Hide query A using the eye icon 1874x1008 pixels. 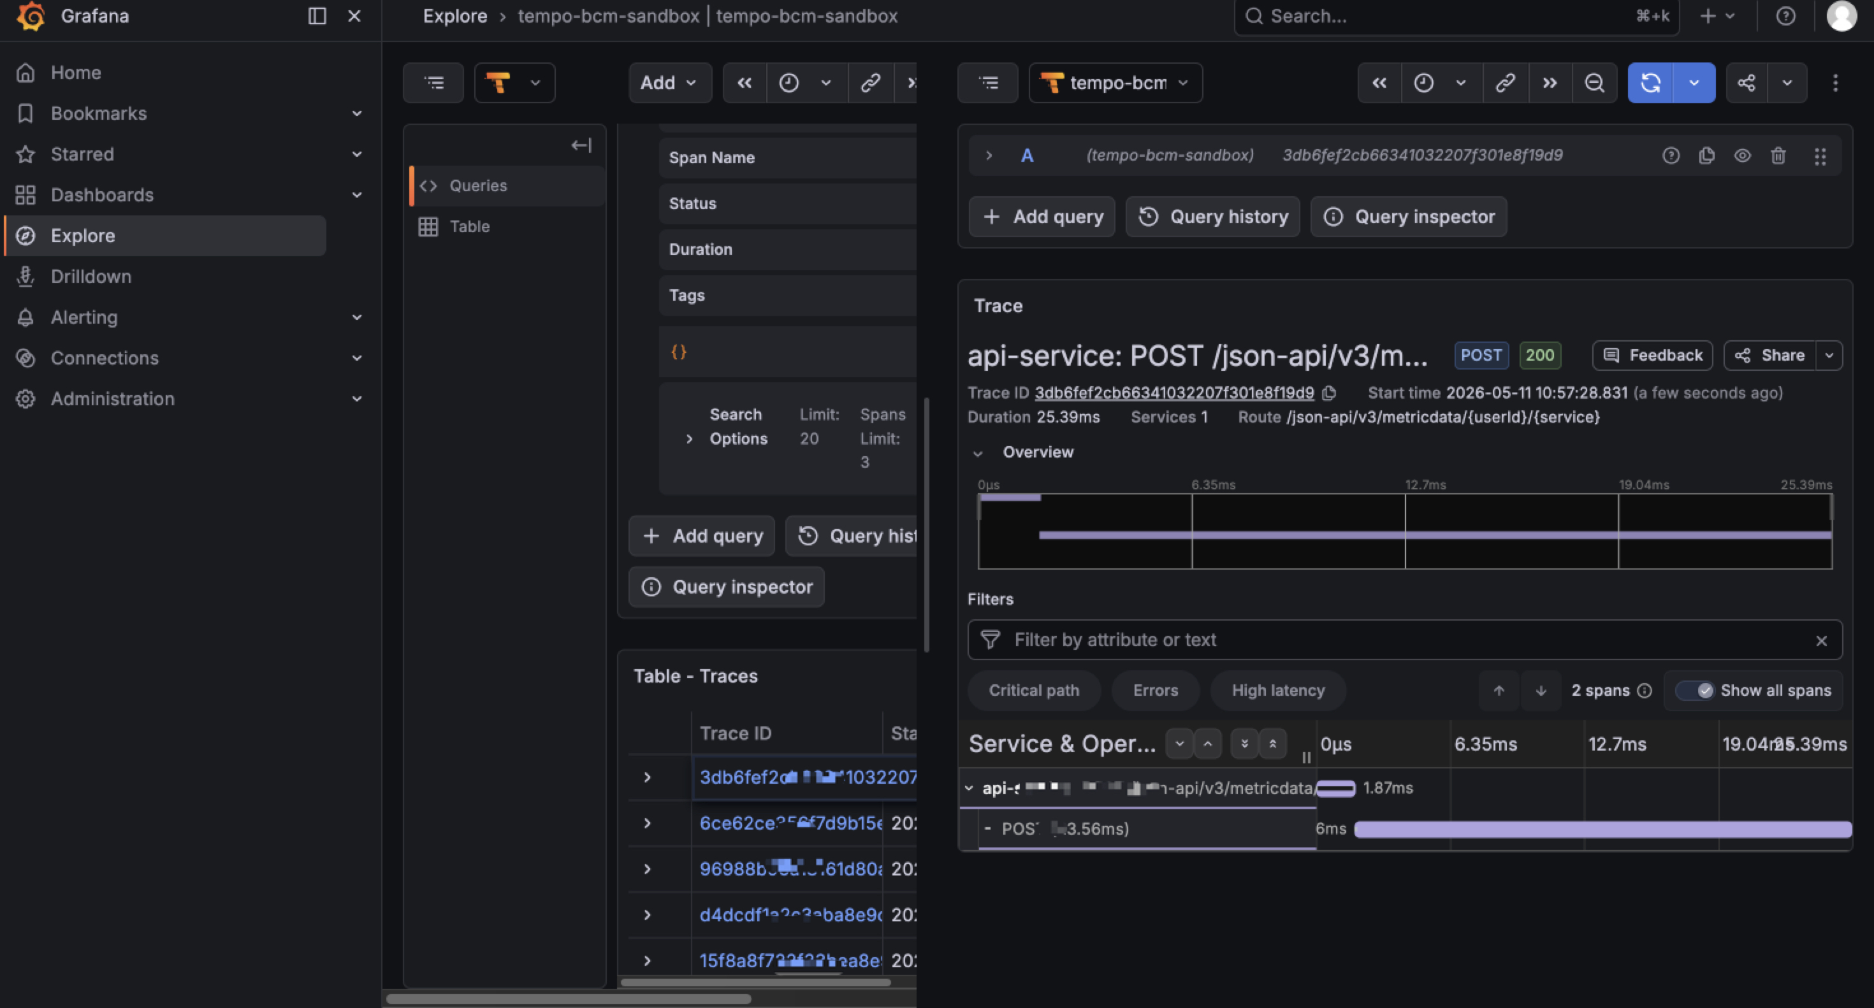pyautogui.click(x=1742, y=155)
